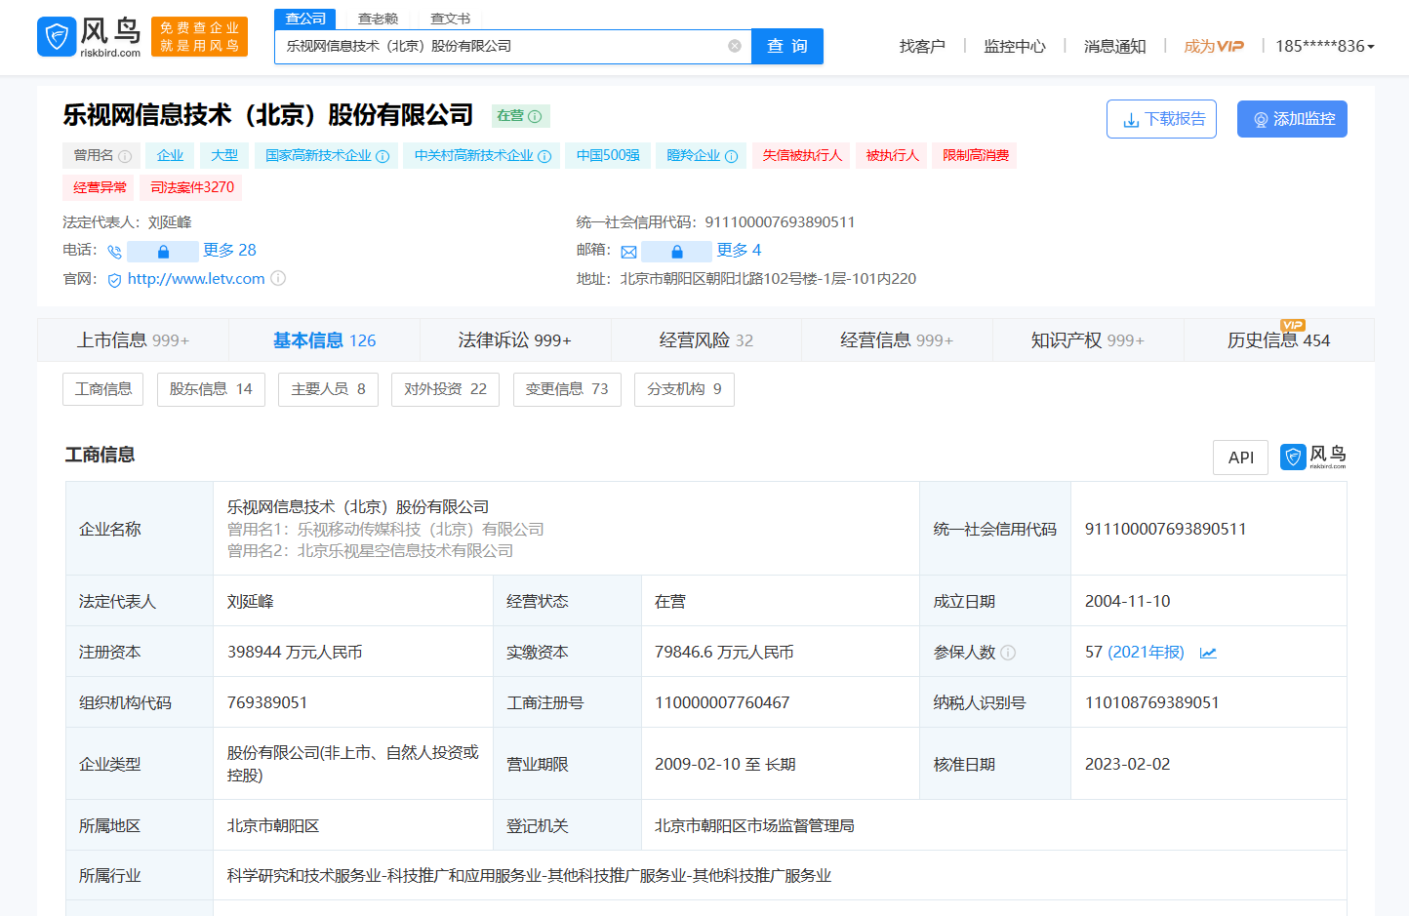Image resolution: width=1409 pixels, height=916 pixels.
Task: Click 更多 4 emails link
Action: [x=739, y=250]
